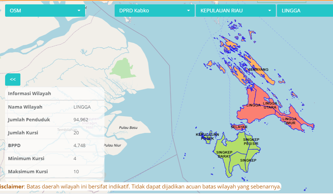The width and height of the screenshot is (333, 195).
Task: Click the Pulau Basu map label
Action: tap(128, 127)
